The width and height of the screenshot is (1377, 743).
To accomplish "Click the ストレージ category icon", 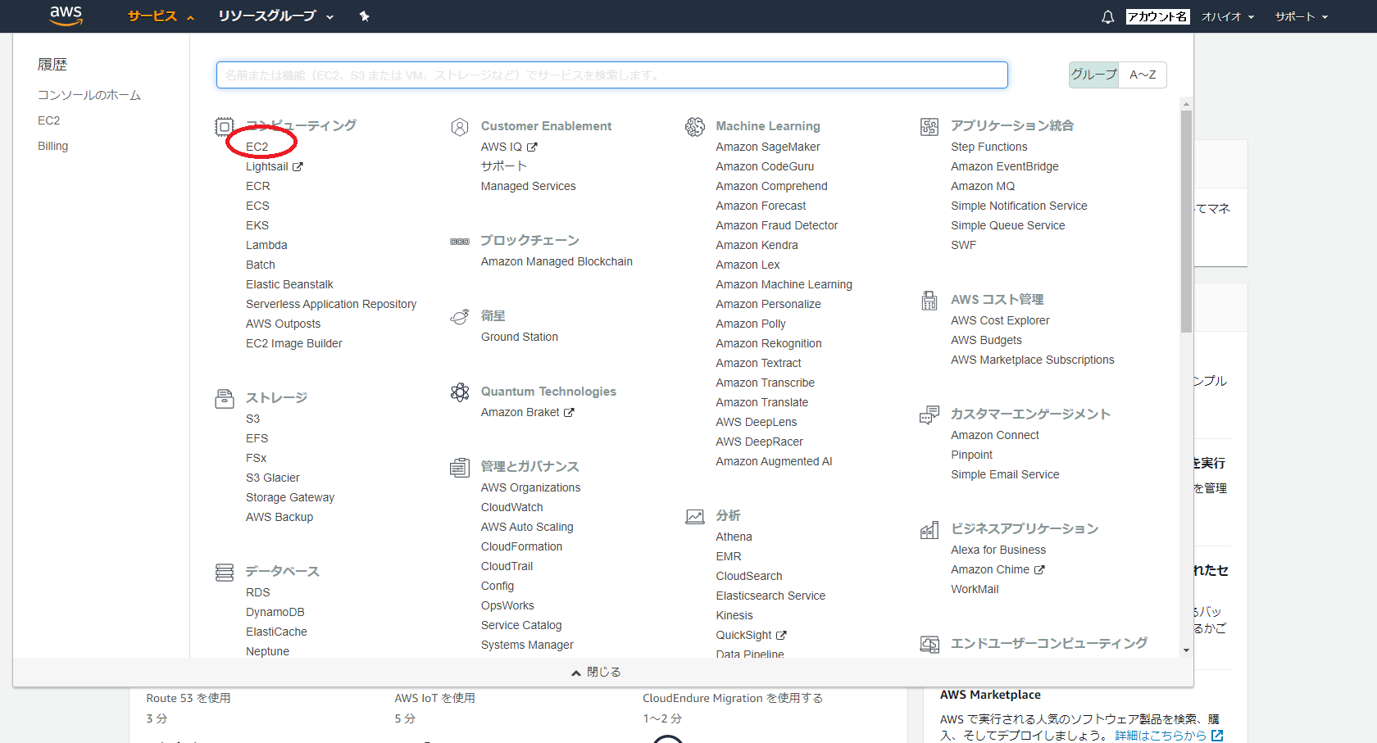I will pos(225,399).
